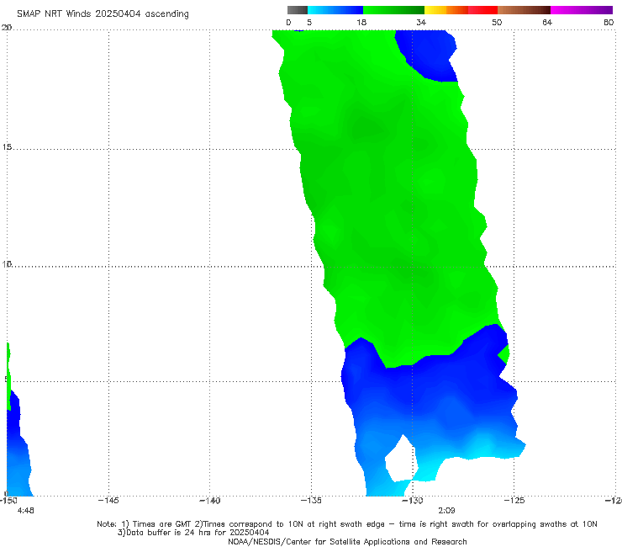
Task: Click the small green triangle on swath's right edge
Action: (503, 354)
